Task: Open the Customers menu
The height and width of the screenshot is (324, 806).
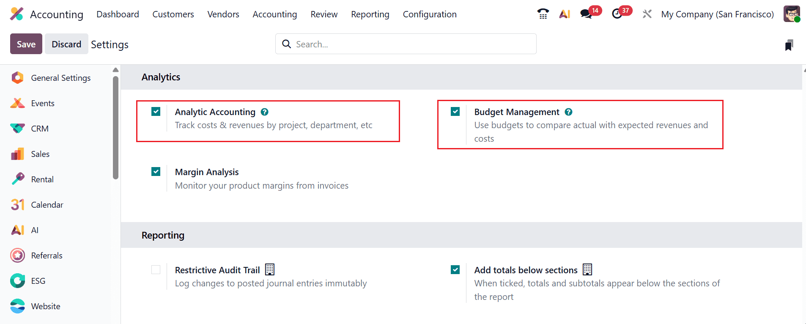Action: (x=173, y=14)
